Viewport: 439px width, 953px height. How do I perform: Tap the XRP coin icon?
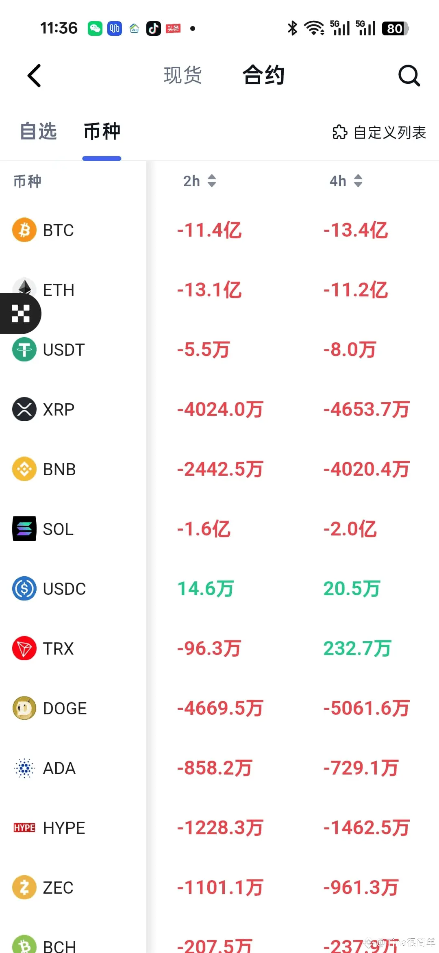click(24, 409)
